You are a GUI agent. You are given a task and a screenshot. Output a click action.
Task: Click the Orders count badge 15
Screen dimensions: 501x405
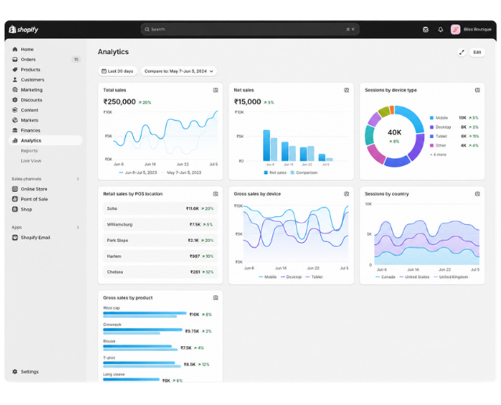(x=76, y=60)
